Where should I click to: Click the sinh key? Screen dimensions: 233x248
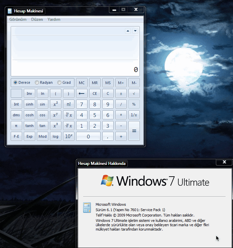pos(30,104)
